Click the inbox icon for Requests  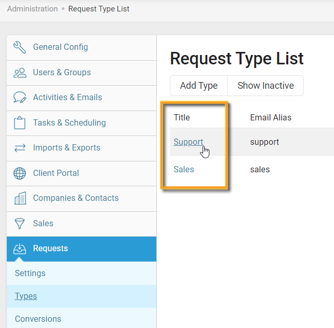click(20, 249)
